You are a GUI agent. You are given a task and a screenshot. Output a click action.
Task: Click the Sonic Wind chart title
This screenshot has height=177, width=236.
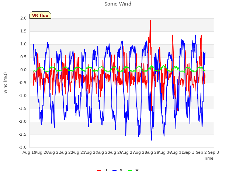coord(118,4)
